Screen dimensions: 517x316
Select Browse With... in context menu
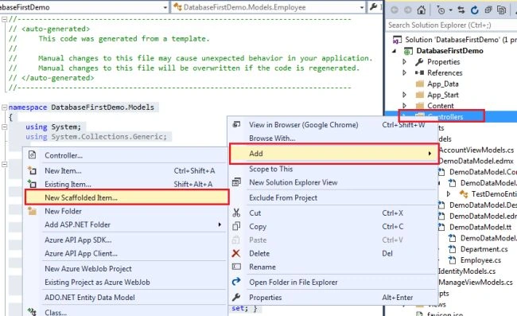pyautogui.click(x=272, y=138)
